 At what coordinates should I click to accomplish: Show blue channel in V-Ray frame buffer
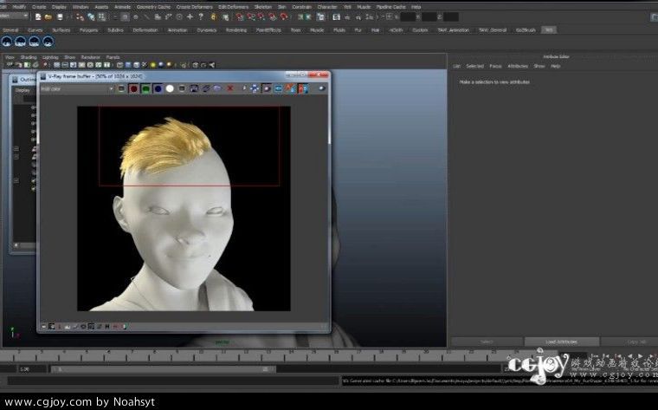[x=158, y=88]
